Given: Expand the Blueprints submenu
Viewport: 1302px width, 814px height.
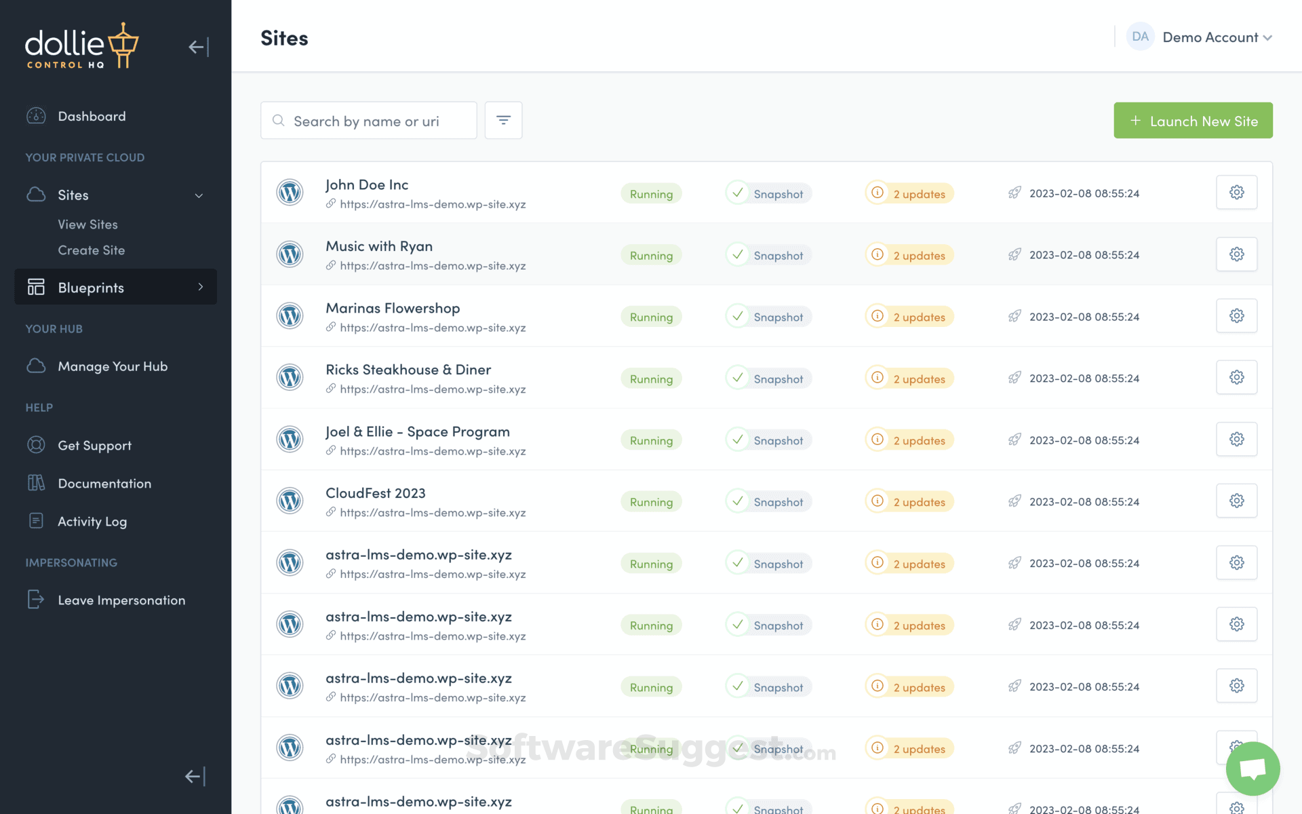Looking at the screenshot, I should pos(200,287).
